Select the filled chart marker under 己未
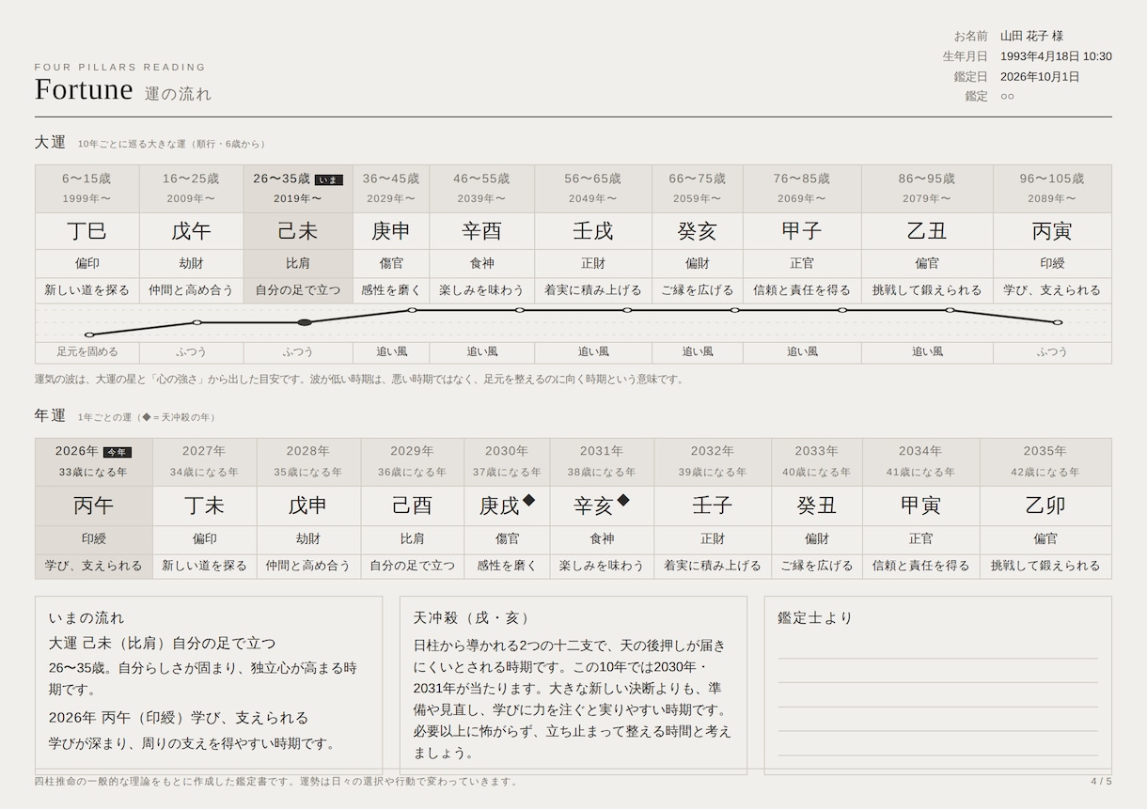The width and height of the screenshot is (1147, 809). tap(305, 322)
